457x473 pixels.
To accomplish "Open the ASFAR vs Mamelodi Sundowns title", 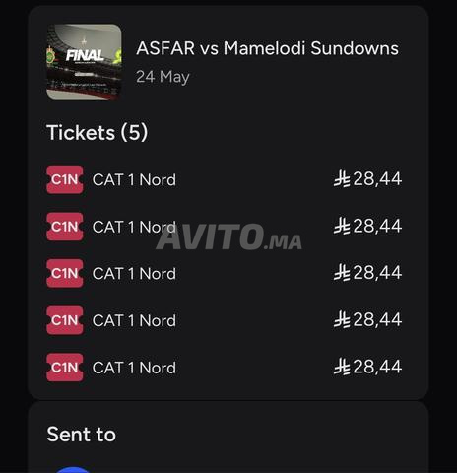I will click(268, 48).
